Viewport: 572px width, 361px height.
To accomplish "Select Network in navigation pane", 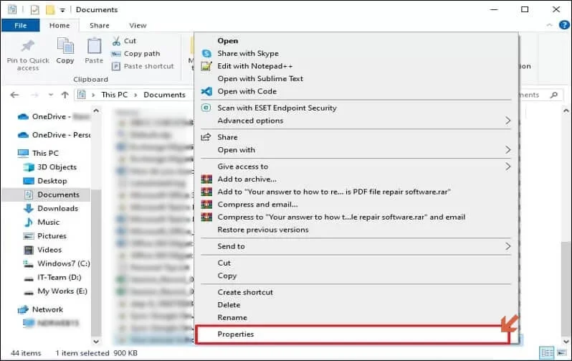I will point(47,309).
